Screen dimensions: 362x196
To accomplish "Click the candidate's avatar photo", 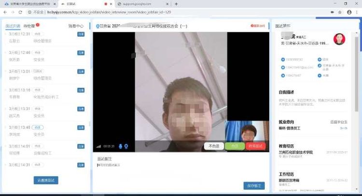I will click(x=339, y=39).
